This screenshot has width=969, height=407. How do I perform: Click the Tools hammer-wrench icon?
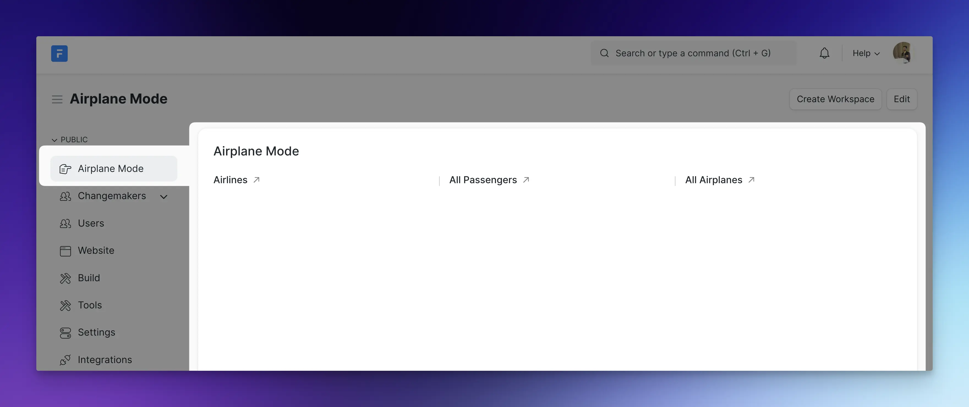coord(65,306)
